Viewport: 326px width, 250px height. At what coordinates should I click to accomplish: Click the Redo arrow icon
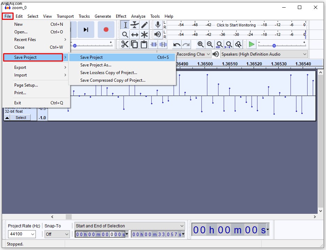(186, 44)
